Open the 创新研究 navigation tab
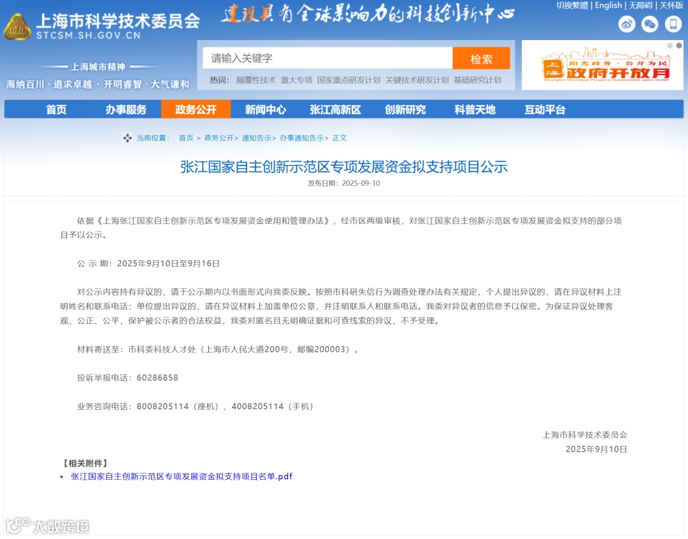The image size is (688, 539). (x=405, y=109)
